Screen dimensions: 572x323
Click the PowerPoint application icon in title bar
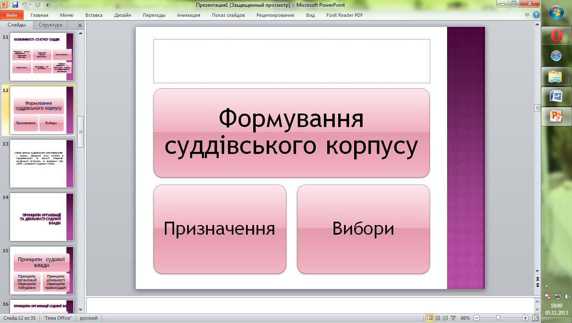(5, 5)
